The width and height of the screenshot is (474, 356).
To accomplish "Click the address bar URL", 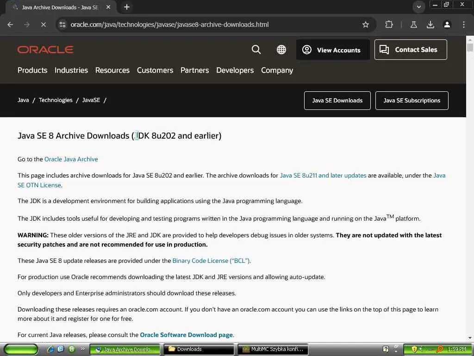I will [x=169, y=25].
